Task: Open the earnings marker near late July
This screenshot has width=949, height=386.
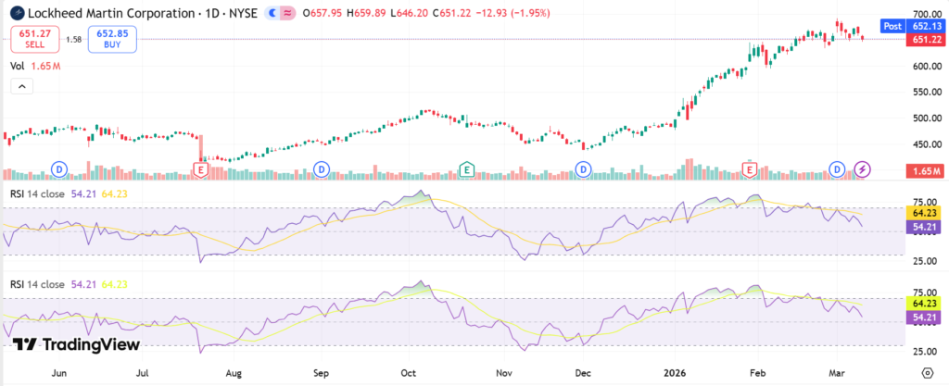Action: coord(200,169)
